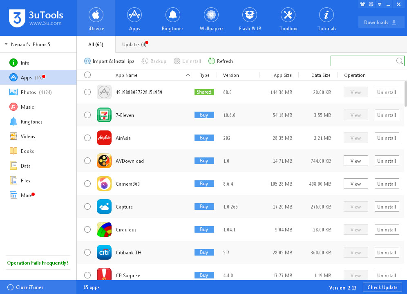Sort by App Size column header
Screen dimensions: 407x294
pyautogui.click(x=282, y=75)
